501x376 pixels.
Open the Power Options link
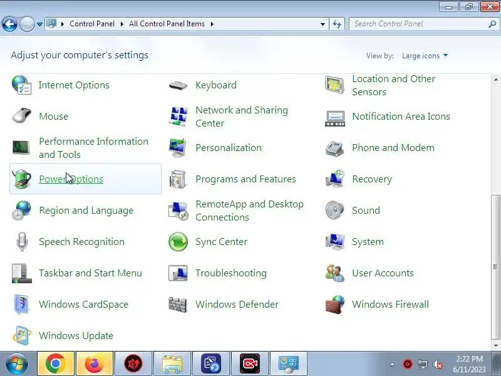coord(71,179)
